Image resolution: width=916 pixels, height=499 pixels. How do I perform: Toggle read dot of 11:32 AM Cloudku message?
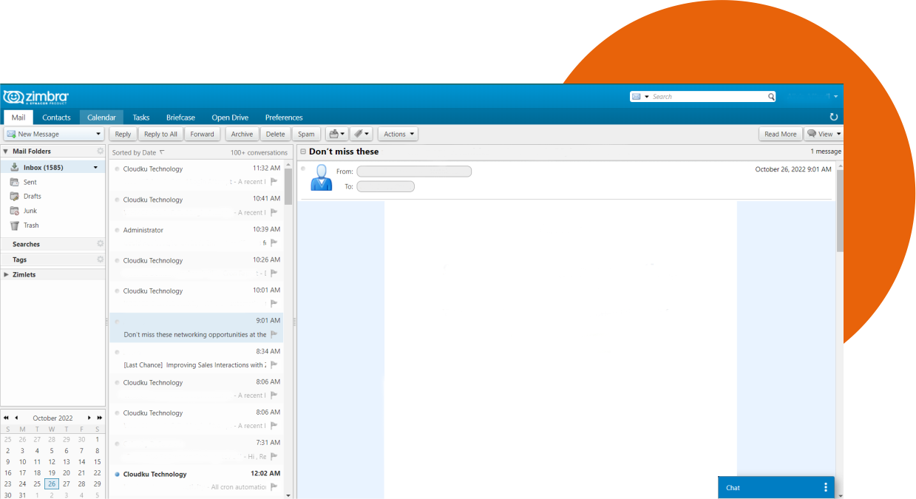117,169
